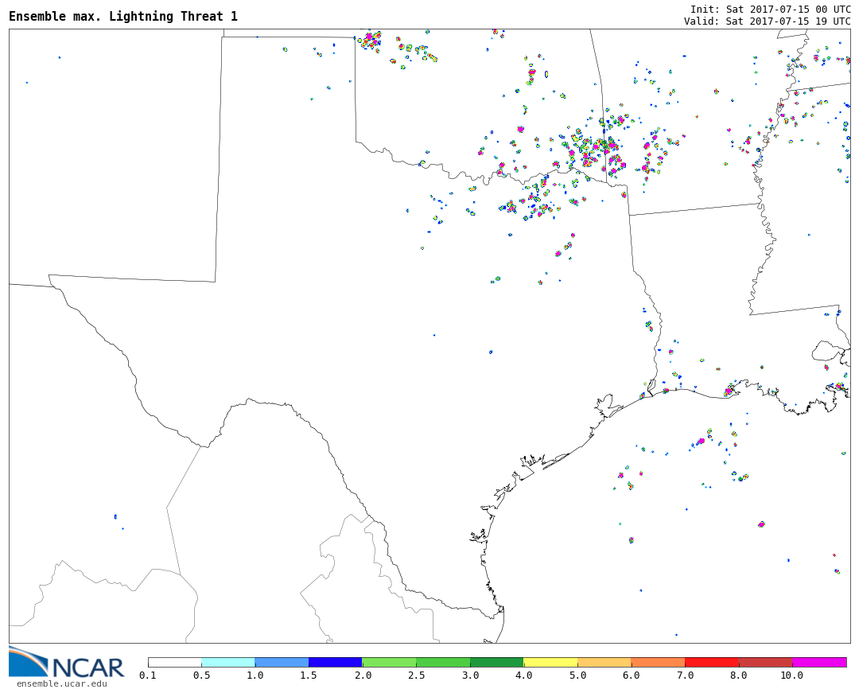Click the colorbar label '7.0'
Screen dimensions: 859x693
[x=685, y=675]
